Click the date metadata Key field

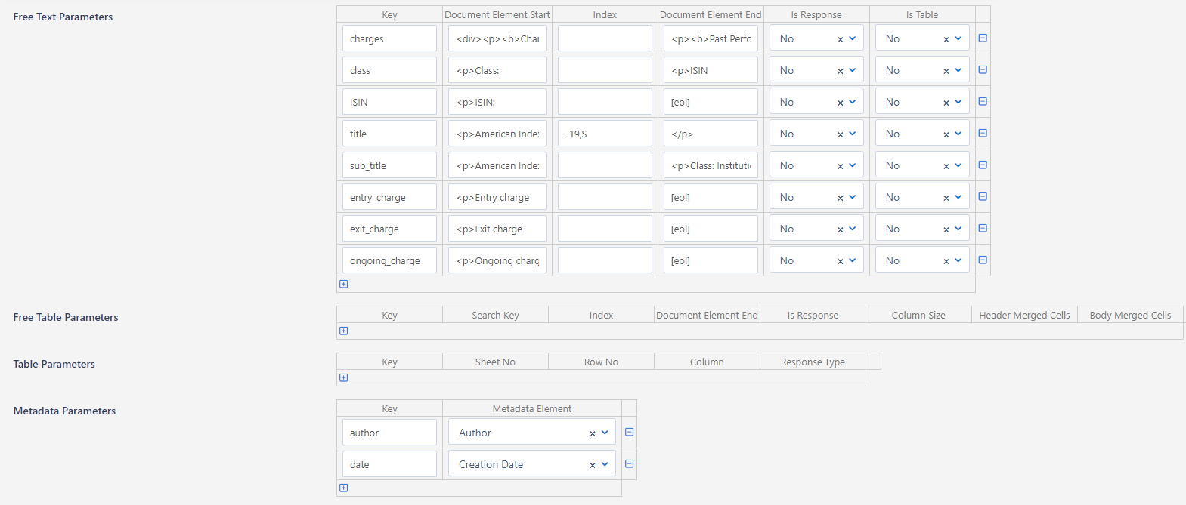pyautogui.click(x=389, y=464)
